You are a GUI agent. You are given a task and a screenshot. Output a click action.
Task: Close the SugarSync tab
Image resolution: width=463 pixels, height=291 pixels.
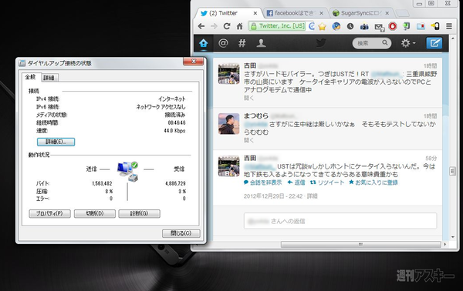tap(387, 13)
